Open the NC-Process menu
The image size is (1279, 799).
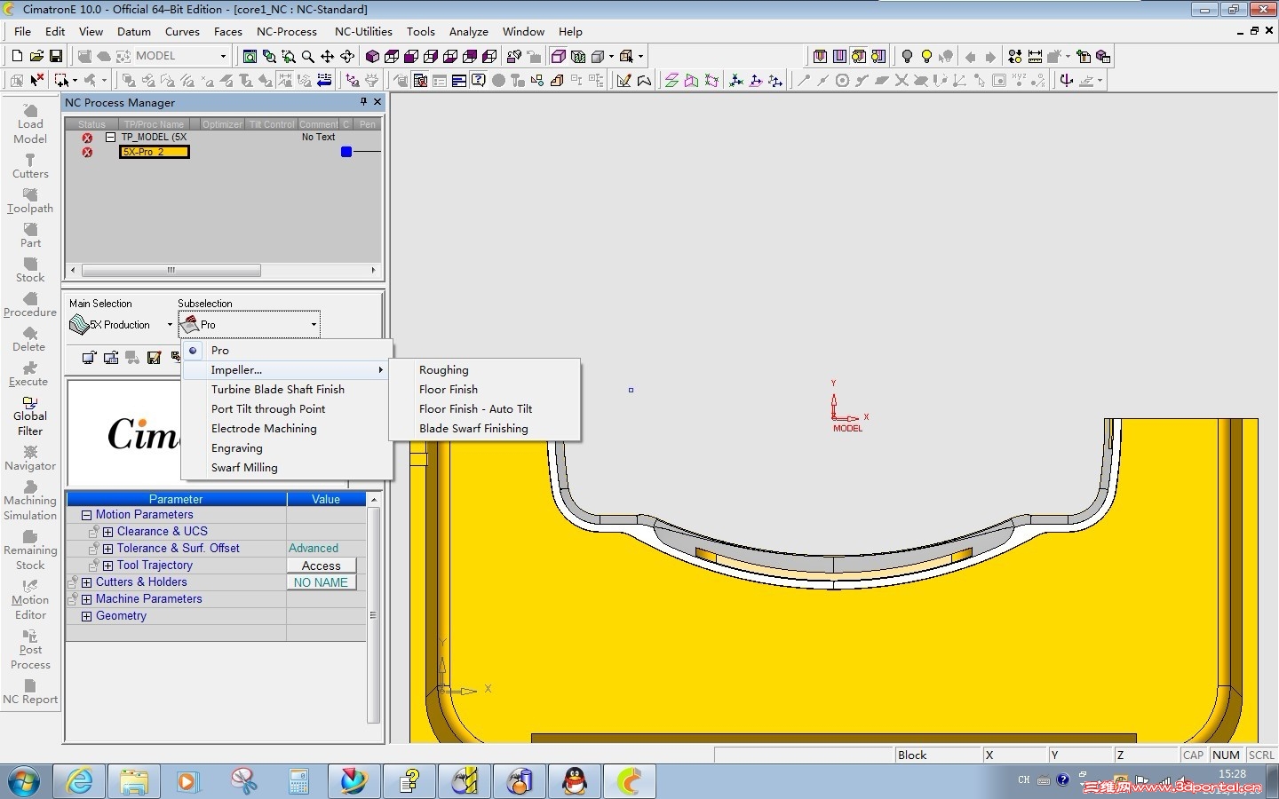[x=286, y=32]
